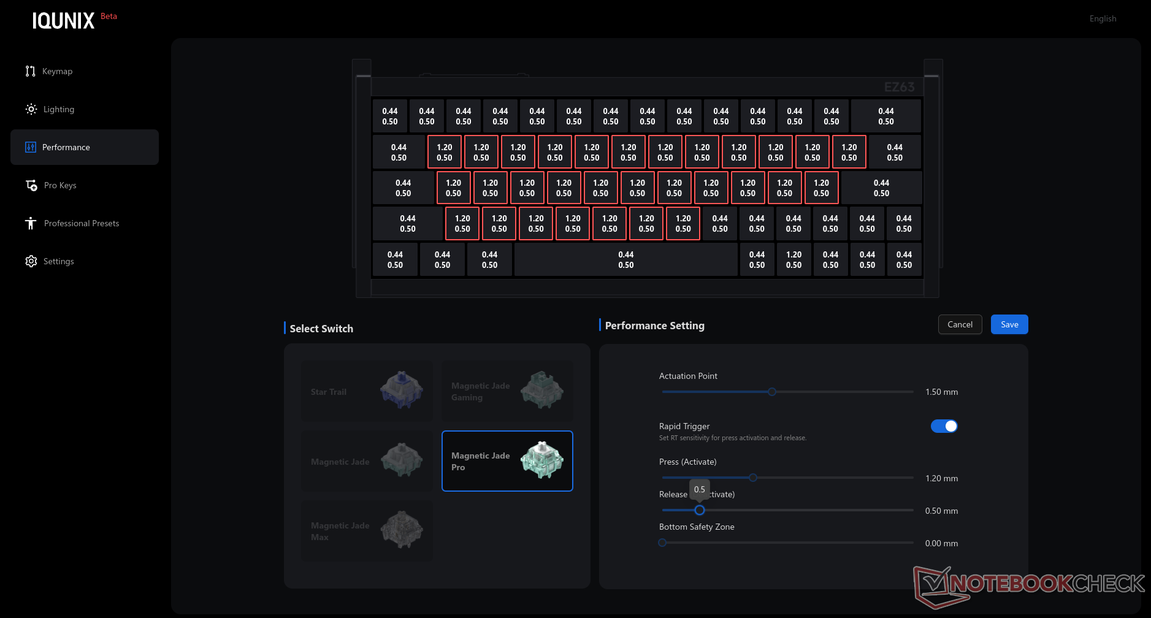Click the Release sensitivity slider handle

pyautogui.click(x=700, y=510)
